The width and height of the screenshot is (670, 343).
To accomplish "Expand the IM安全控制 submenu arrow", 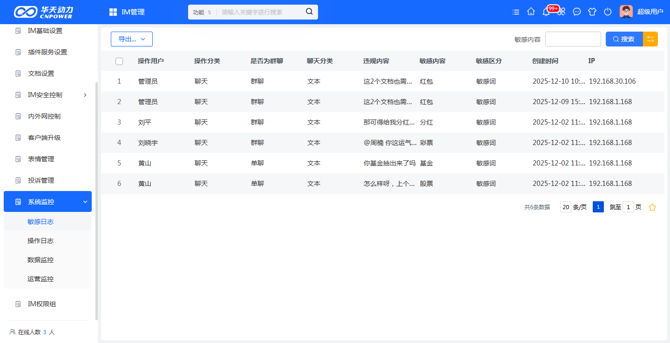I will (x=85, y=95).
